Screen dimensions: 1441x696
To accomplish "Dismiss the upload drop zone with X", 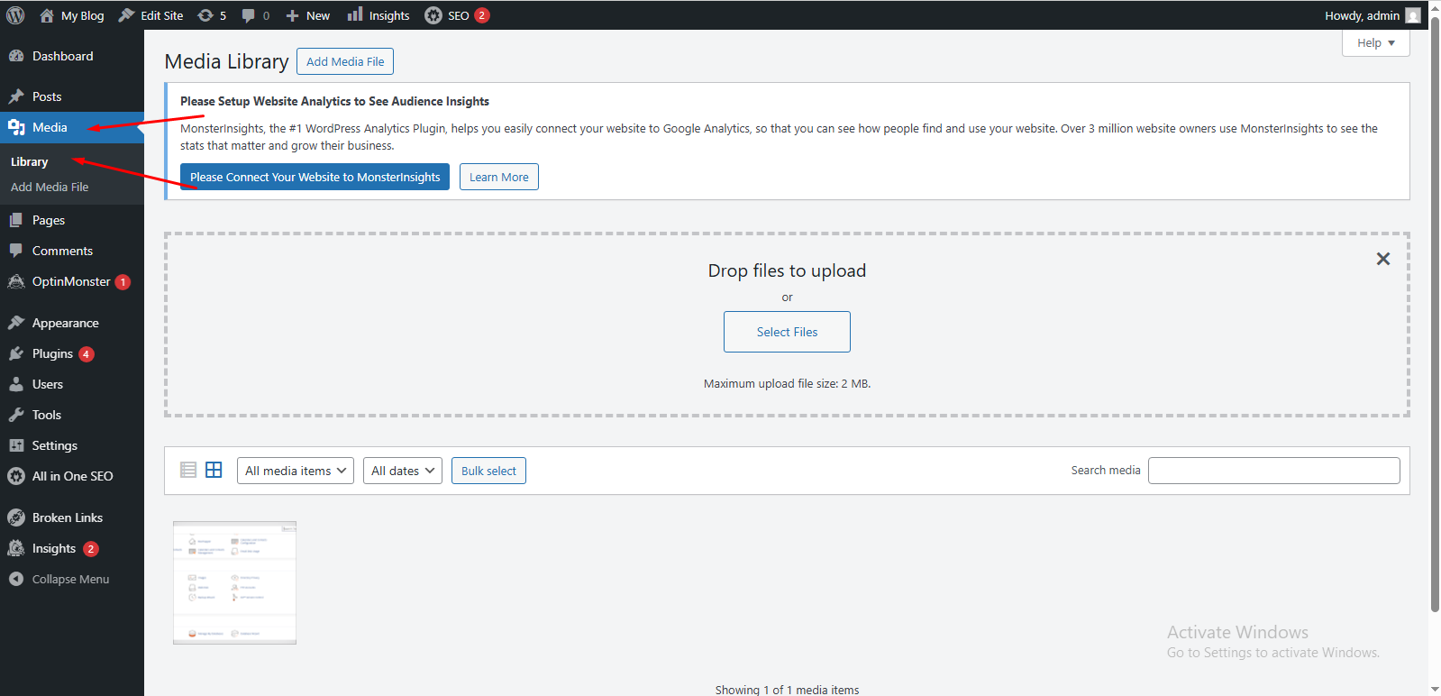I will [1382, 259].
